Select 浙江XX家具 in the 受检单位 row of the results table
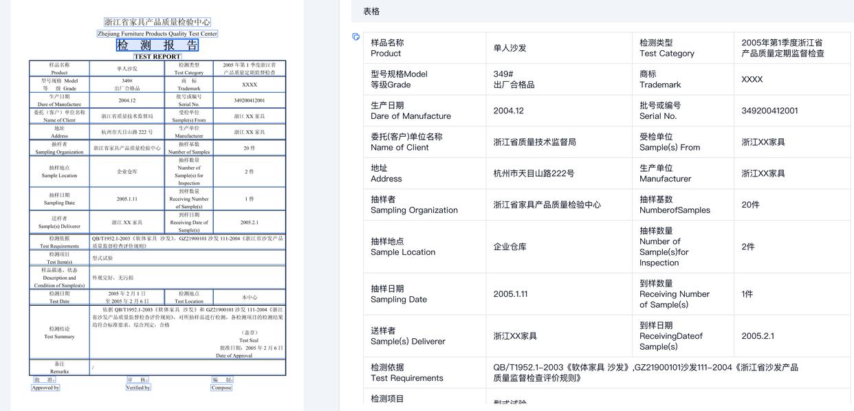The height and width of the screenshot is (411, 854). tap(763, 142)
